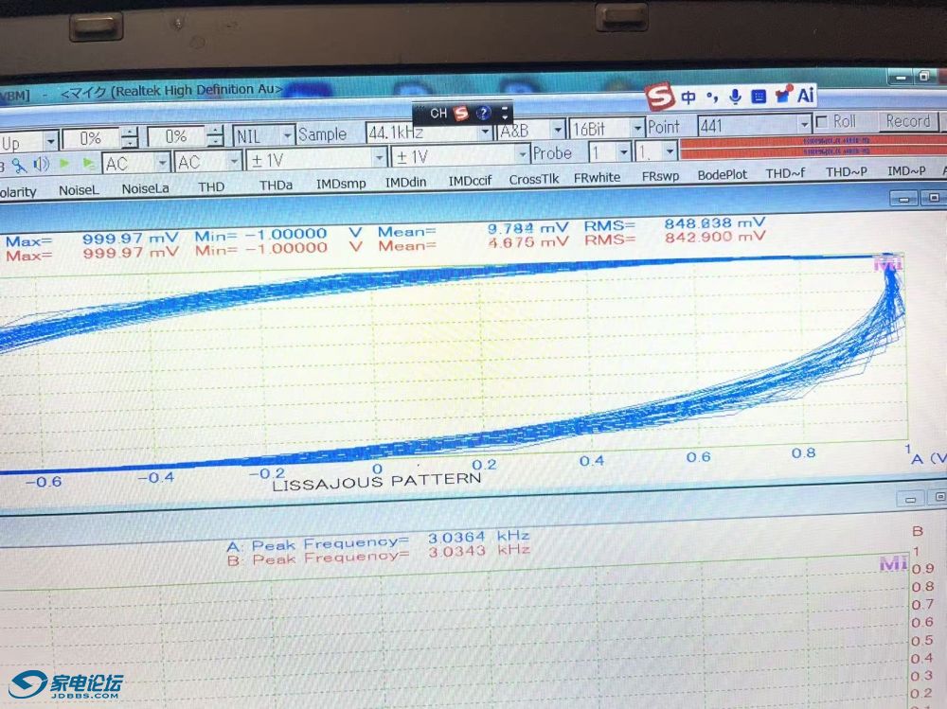This screenshot has width=947, height=709.
Task: Click the LISSAJOUS PATTERN title
Action: click(x=376, y=481)
